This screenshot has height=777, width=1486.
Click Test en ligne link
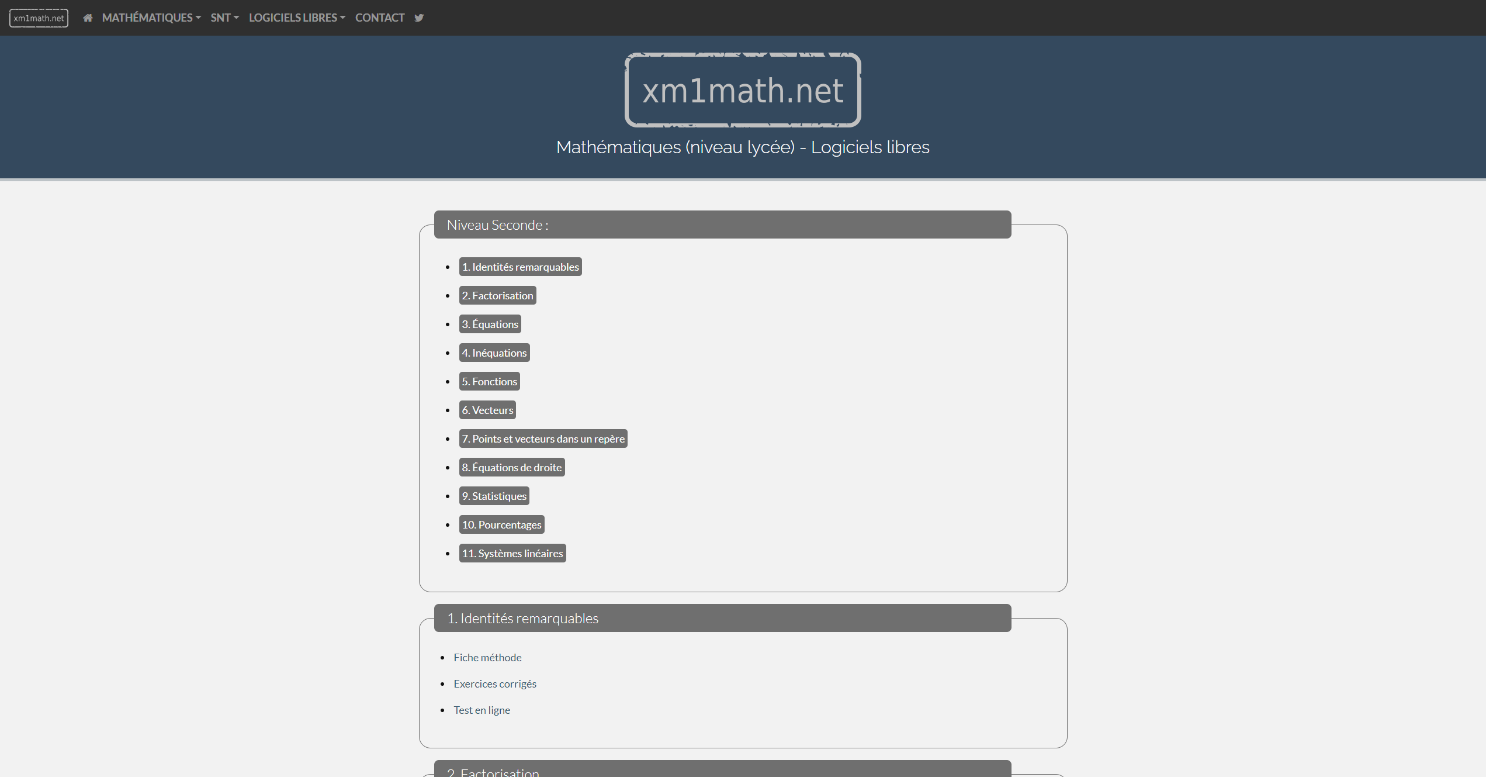coord(483,708)
